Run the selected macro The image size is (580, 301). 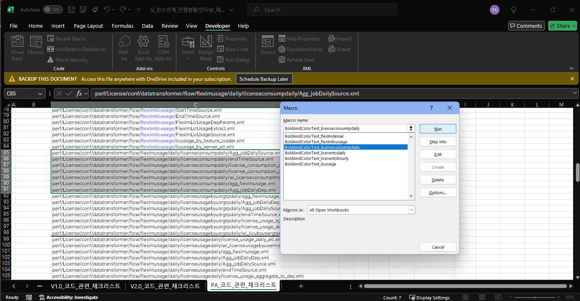[x=438, y=129]
